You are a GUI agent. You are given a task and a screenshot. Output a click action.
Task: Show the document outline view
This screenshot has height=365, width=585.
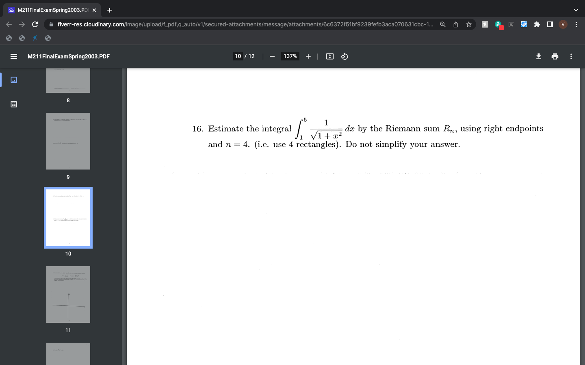tap(13, 104)
